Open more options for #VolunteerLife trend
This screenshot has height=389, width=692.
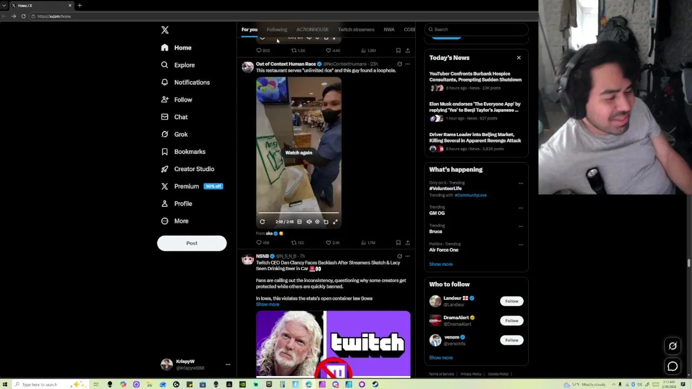521,183
